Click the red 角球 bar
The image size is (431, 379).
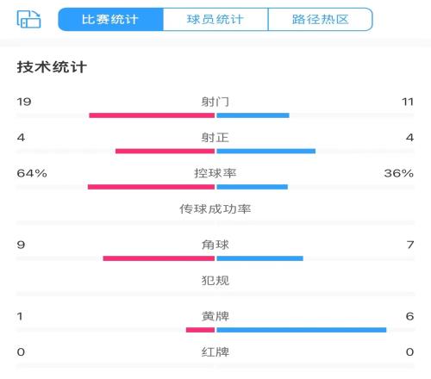tap(159, 258)
